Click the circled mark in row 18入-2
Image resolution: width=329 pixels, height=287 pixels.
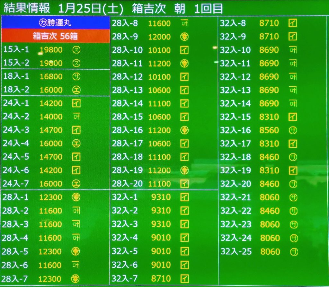click(76, 90)
